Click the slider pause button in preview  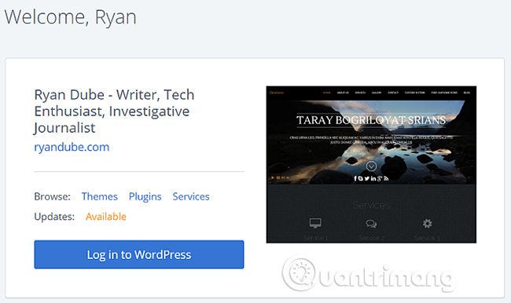[278, 177]
